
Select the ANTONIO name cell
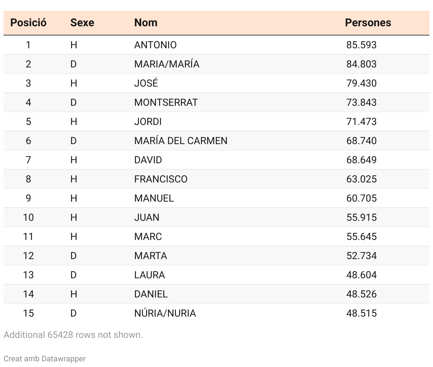click(155, 45)
